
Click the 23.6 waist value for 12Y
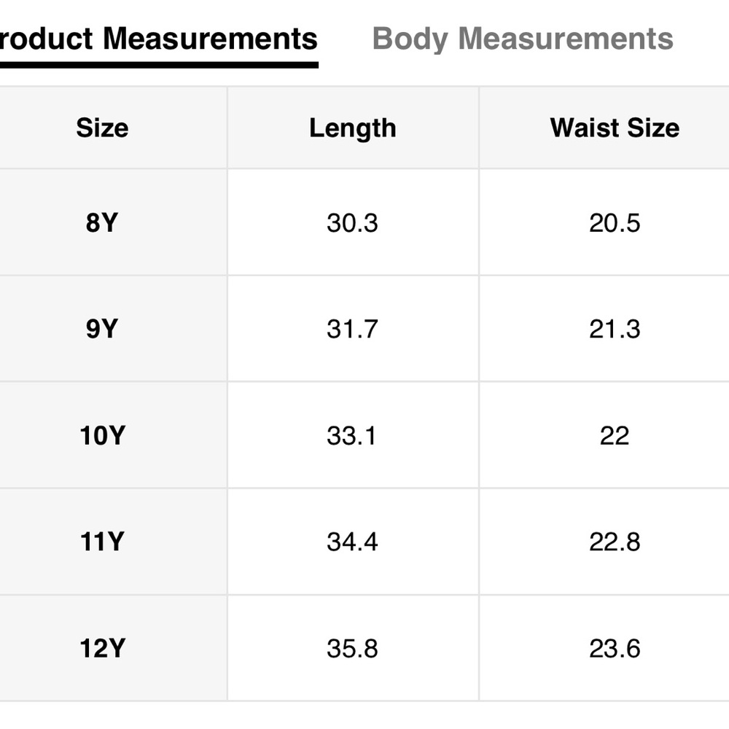[x=615, y=649]
